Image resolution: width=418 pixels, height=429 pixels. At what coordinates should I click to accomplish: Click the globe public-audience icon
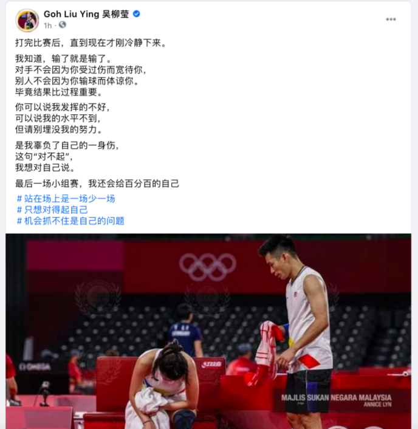(x=63, y=25)
